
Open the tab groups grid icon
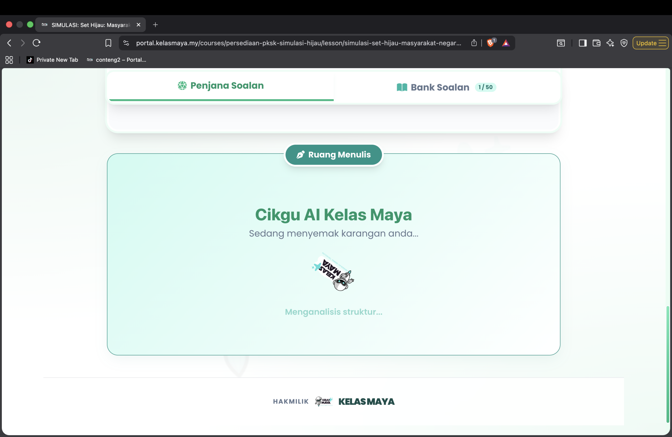pyautogui.click(x=9, y=60)
